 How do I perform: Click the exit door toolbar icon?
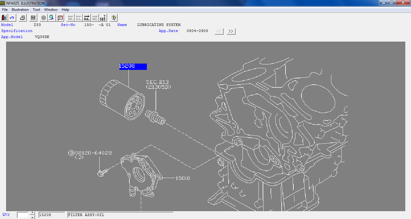click(x=4, y=18)
